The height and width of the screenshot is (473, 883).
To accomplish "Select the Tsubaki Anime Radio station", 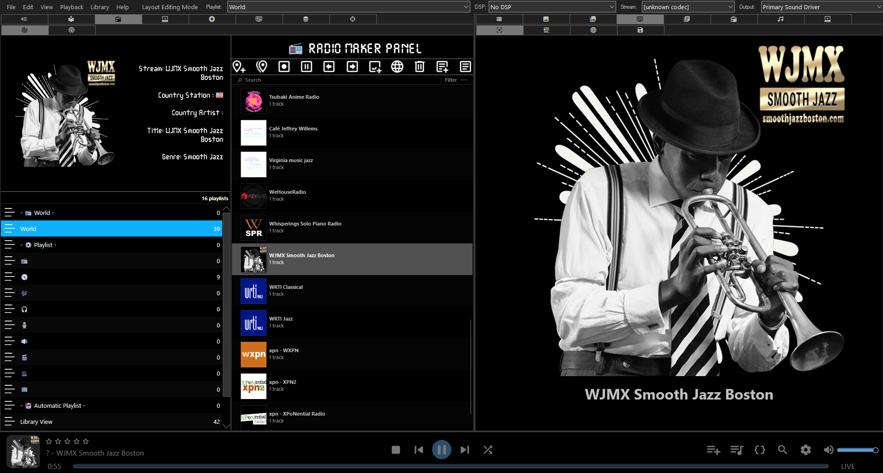I will [x=352, y=101].
